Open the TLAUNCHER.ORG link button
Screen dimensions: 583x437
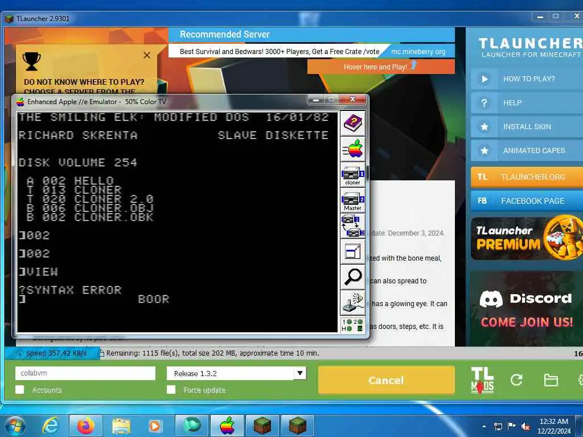[x=527, y=177]
